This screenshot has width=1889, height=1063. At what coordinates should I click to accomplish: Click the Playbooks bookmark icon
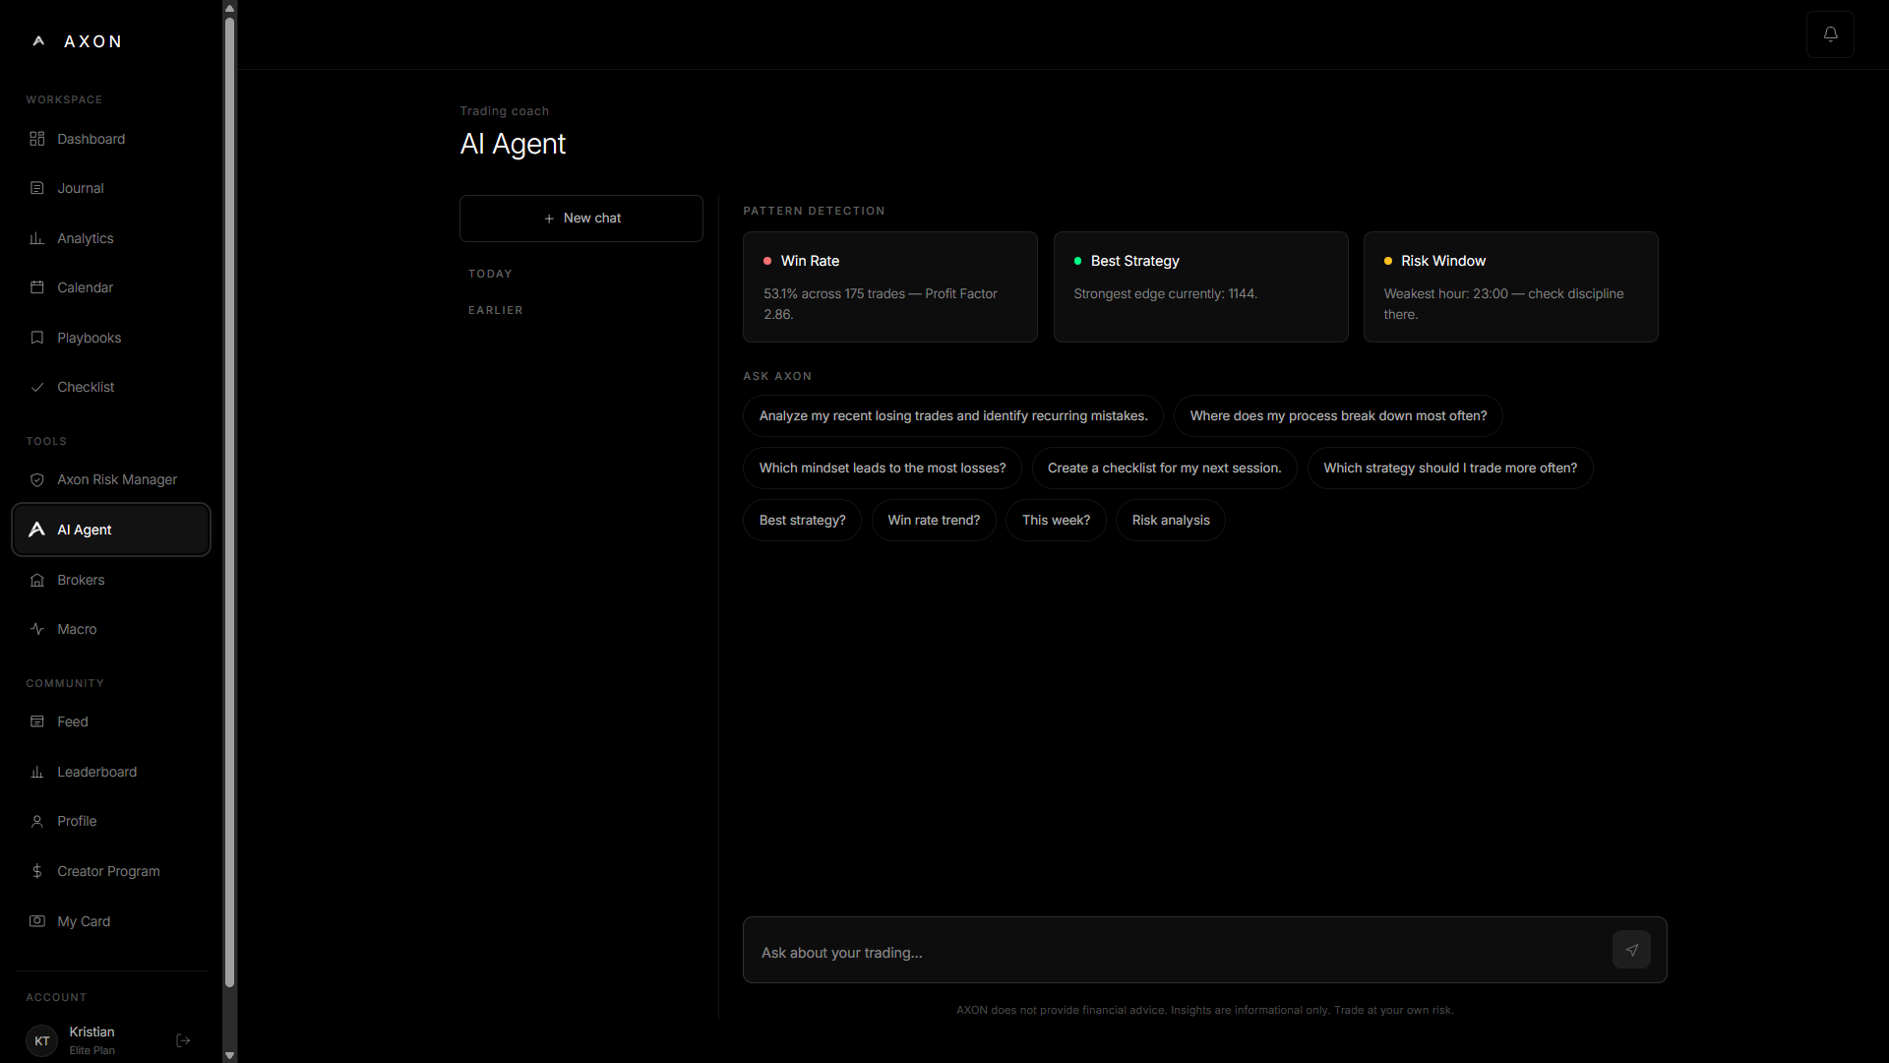pyautogui.click(x=37, y=338)
